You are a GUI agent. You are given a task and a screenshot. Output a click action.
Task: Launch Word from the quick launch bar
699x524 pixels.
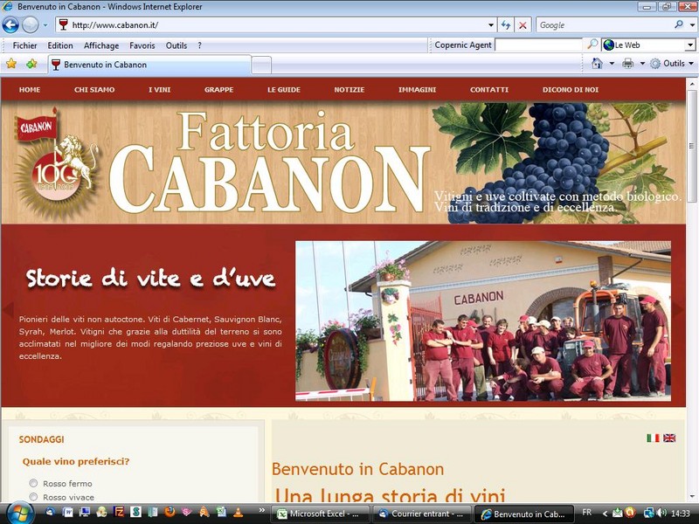coord(68,512)
